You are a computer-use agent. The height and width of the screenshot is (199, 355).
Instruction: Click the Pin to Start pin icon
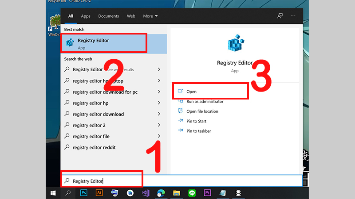point(181,120)
